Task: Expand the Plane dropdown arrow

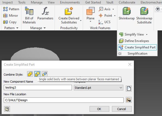Action: coord(90,22)
